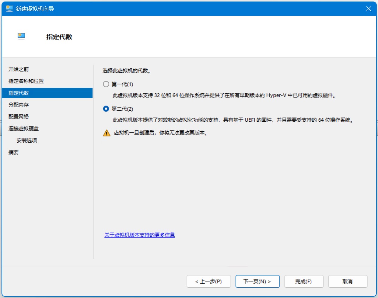Image resolution: width=378 pixels, height=298 pixels.
Task: Open the 指定名称和位置 step
Action: coord(26,81)
